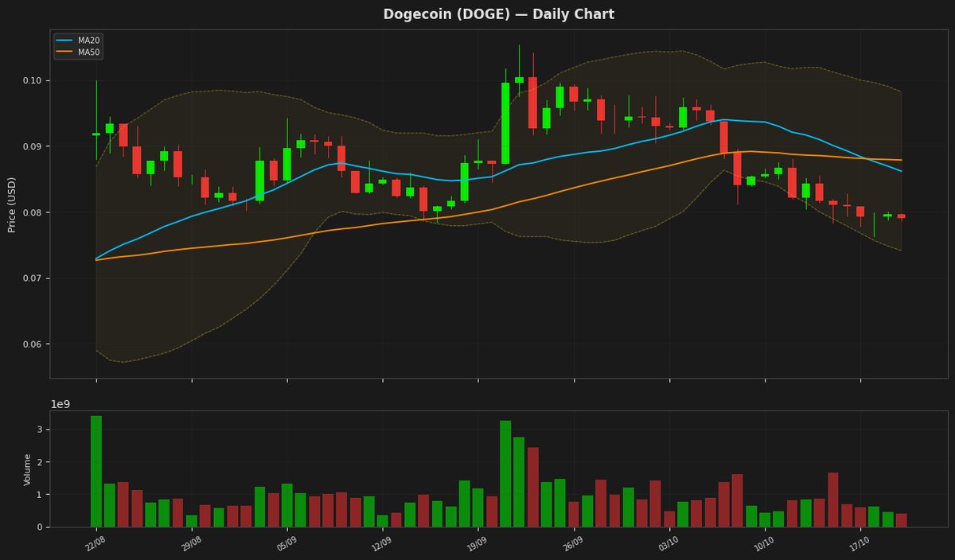This screenshot has height=560, width=955.
Task: Click the 0.10 price tick label
Action: 33,81
